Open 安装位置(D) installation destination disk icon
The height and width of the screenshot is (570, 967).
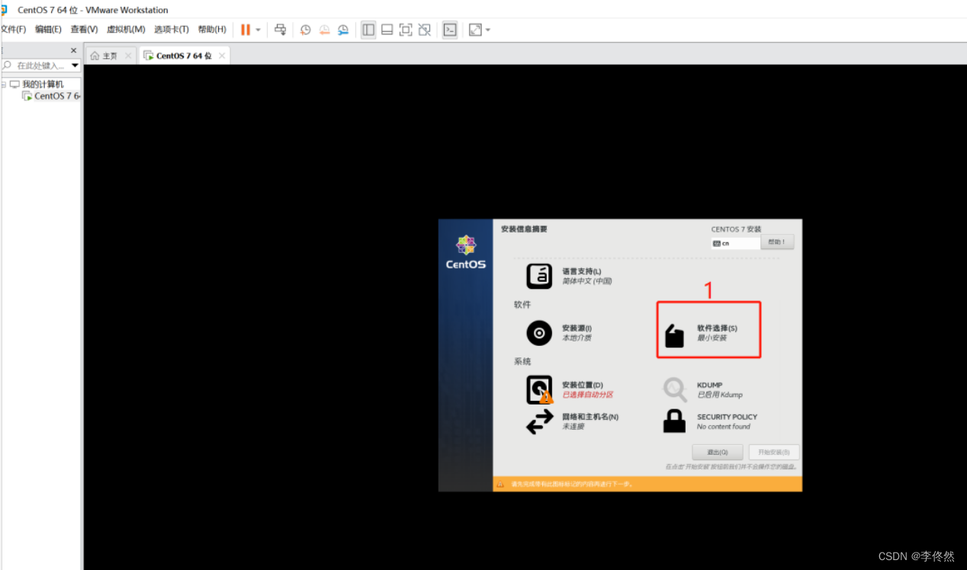click(x=539, y=390)
